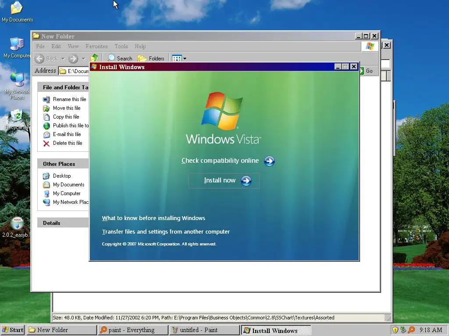Click the Install now arrow button
This screenshot has height=336, width=449.
[x=246, y=181]
